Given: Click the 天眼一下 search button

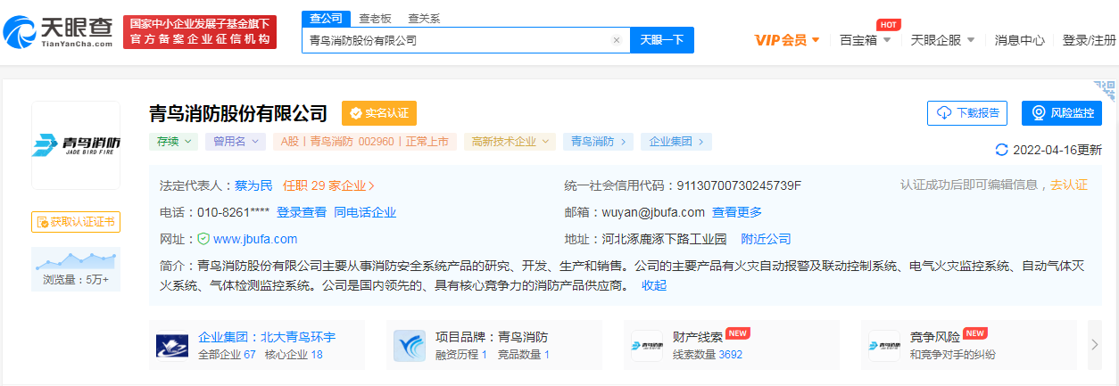Looking at the screenshot, I should click(x=662, y=40).
